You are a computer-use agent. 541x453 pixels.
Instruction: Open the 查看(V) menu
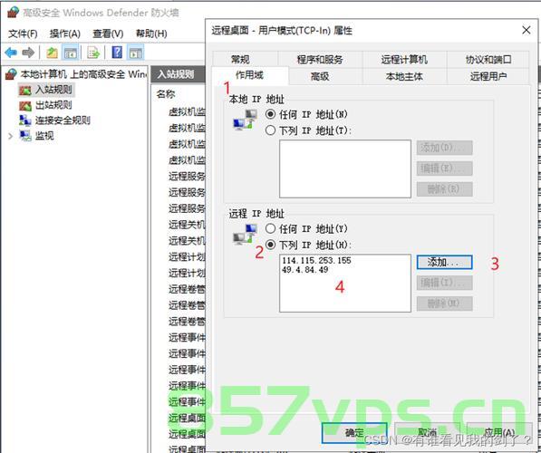[x=108, y=34]
